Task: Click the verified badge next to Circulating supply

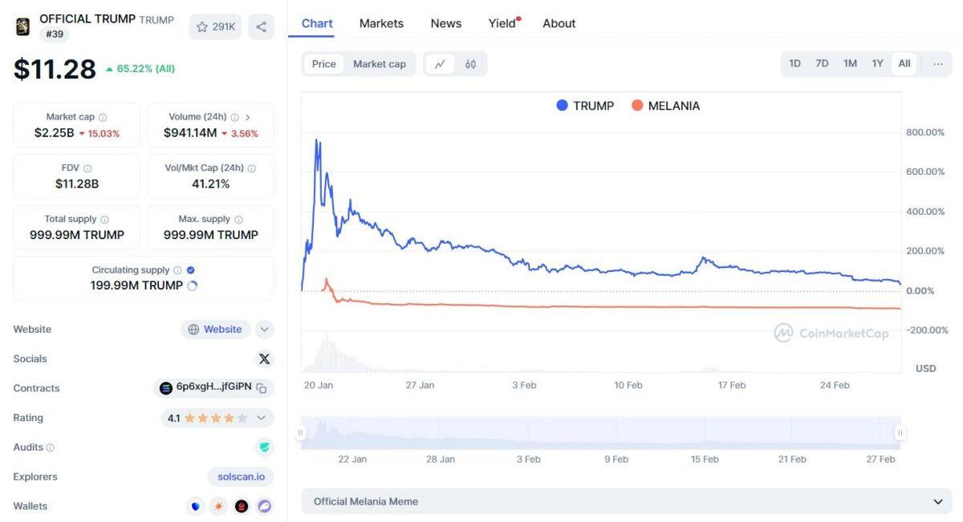Action: 189,269
